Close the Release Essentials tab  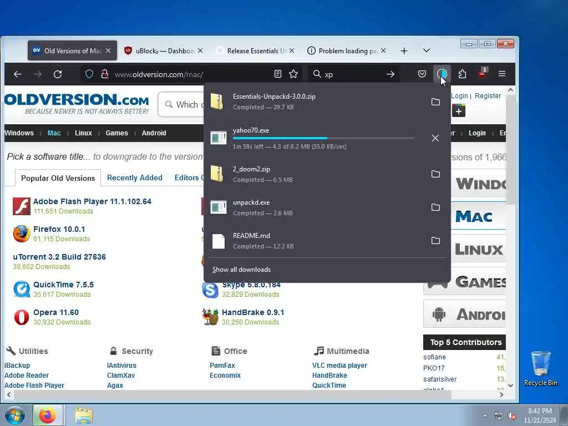(292, 50)
